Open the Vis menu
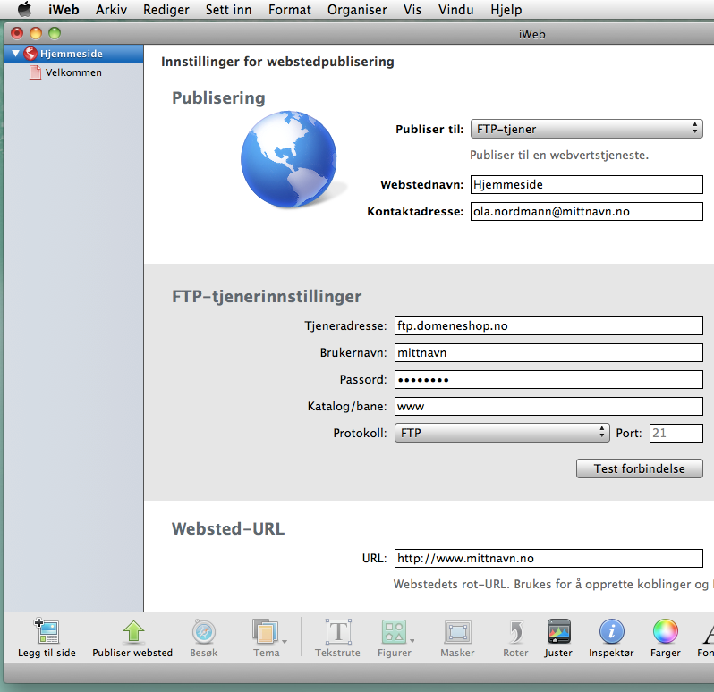Viewport: 714px width, 692px height. (412, 10)
